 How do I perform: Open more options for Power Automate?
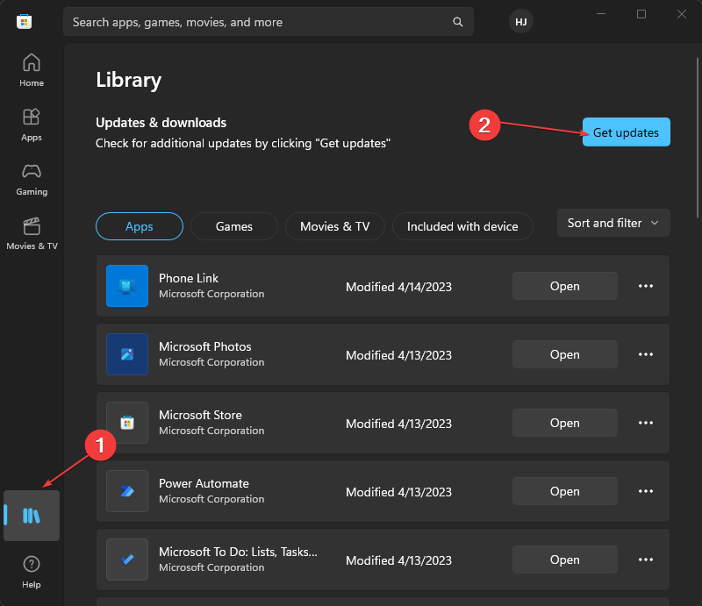click(x=646, y=491)
